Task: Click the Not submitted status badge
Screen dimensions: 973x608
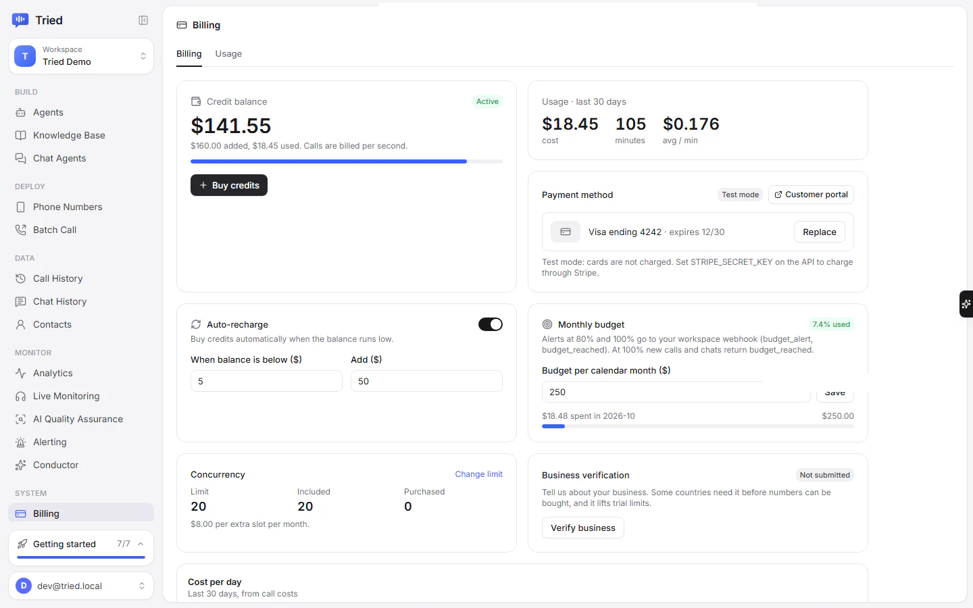Action: pyautogui.click(x=825, y=475)
